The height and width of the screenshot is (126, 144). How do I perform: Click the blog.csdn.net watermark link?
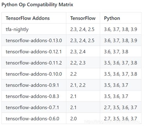[113, 121]
